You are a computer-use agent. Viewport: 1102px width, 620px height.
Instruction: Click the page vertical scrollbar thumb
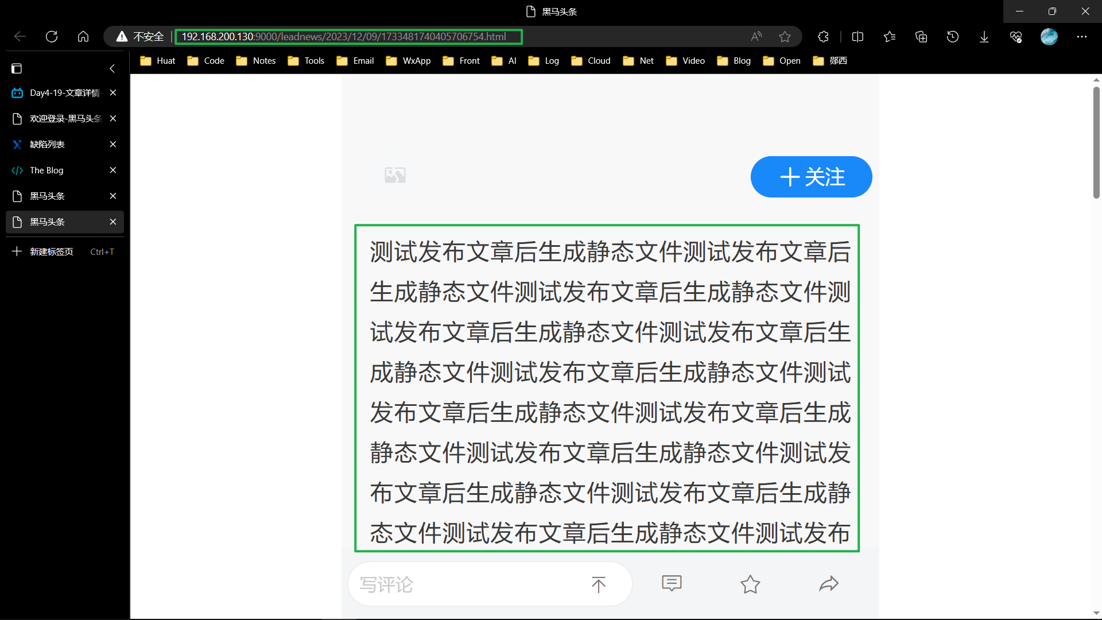click(1096, 142)
